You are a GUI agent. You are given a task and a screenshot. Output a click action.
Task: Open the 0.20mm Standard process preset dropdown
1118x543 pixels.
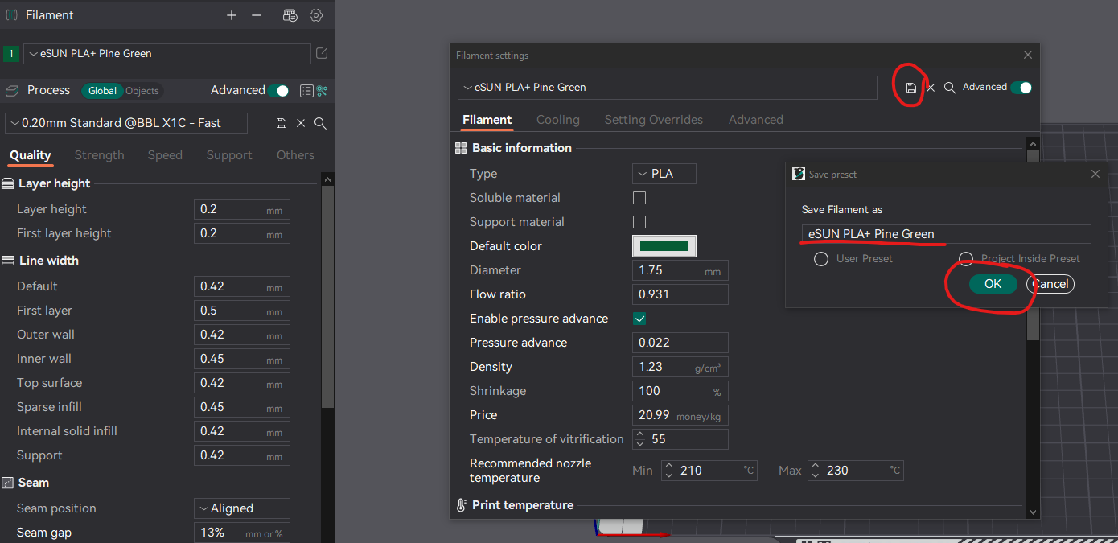(126, 123)
